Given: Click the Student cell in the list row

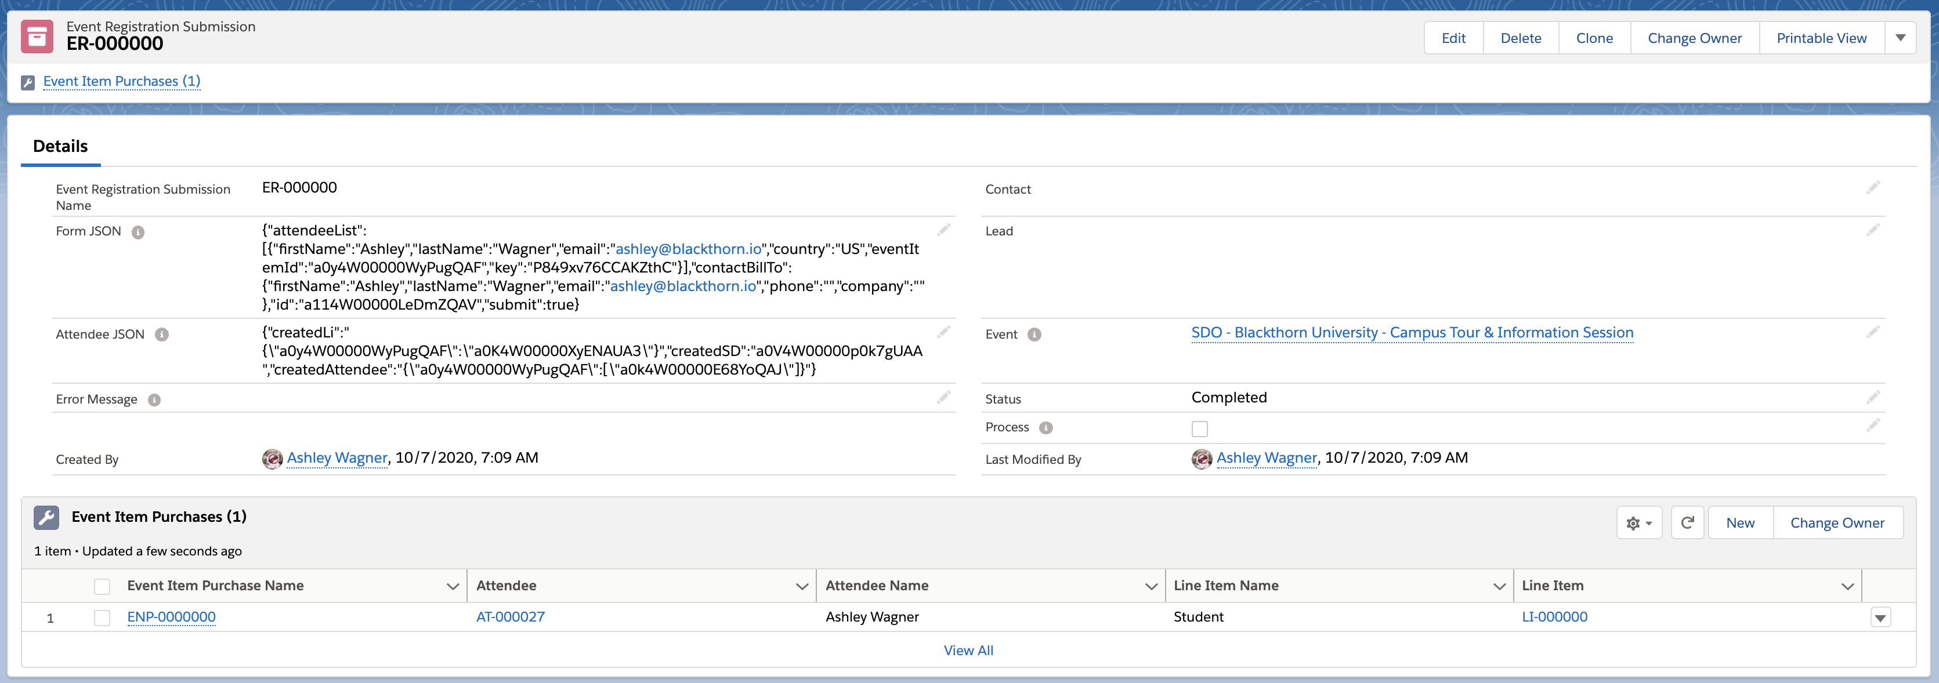Looking at the screenshot, I should click(1198, 617).
